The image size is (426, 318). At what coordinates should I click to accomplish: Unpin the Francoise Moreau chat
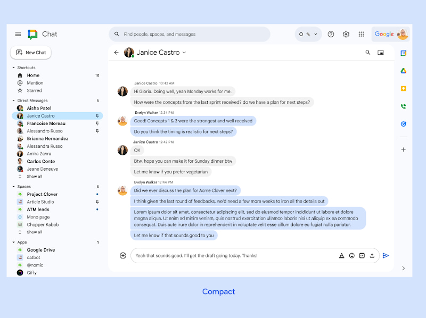click(x=96, y=123)
